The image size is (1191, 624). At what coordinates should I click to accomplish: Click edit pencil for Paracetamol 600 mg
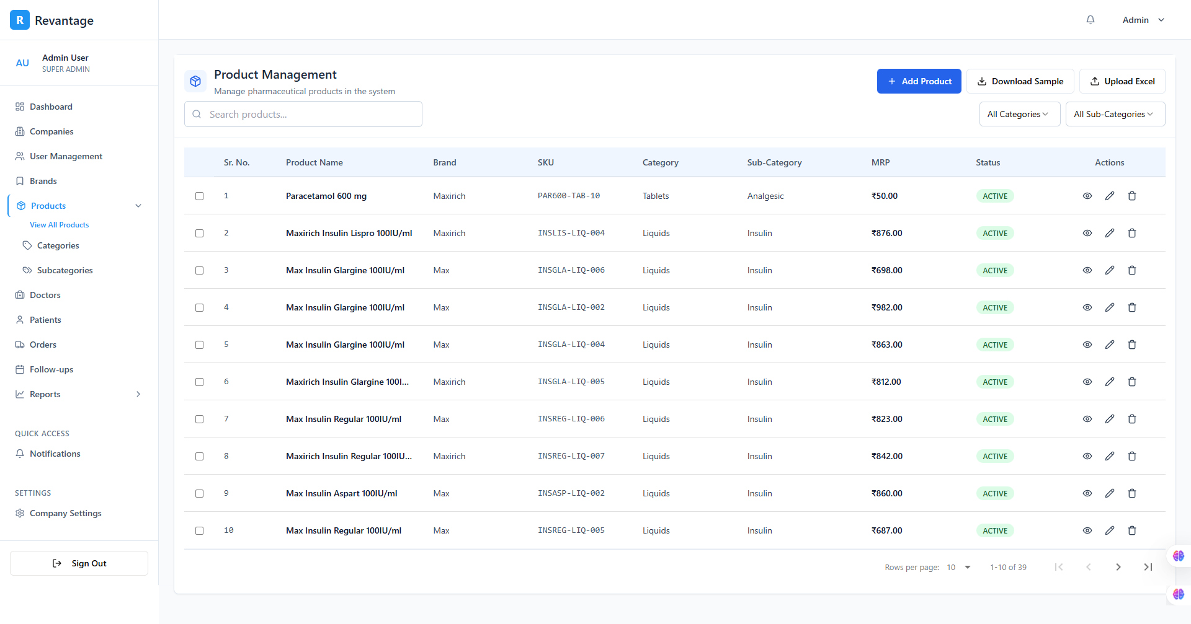coord(1110,196)
